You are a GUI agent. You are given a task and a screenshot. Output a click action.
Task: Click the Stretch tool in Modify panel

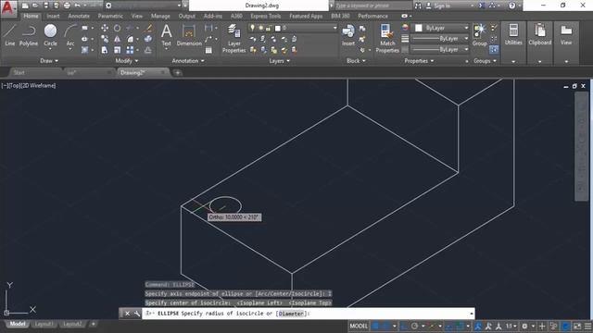tap(105, 50)
